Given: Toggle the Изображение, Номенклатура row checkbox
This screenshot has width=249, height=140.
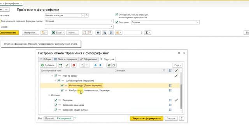Looking at the screenshot, I should [x=62, y=90].
